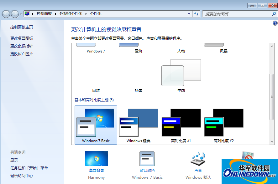This screenshot has width=278, height=184.
Task: Open 更改桌面图标 in the sidebar
Action: [x=21, y=38]
